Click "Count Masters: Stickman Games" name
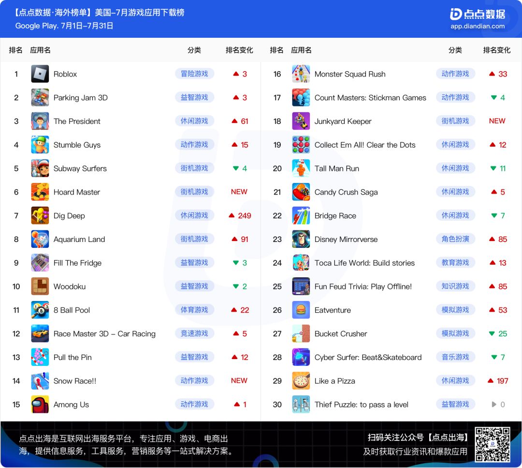 point(371,98)
